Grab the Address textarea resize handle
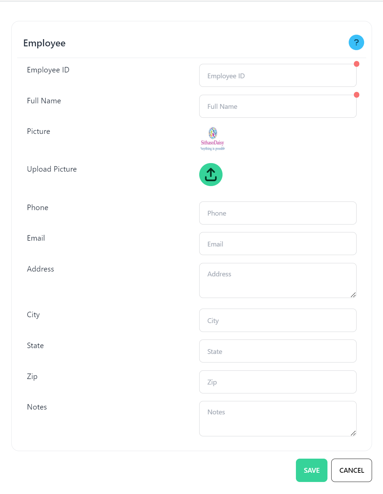Viewport: 383px width, 494px height. coord(353,295)
